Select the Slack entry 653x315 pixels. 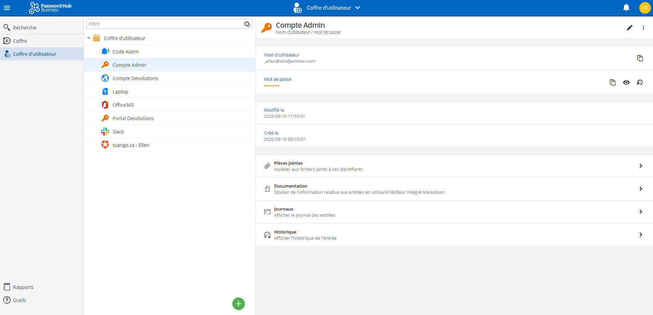click(118, 132)
